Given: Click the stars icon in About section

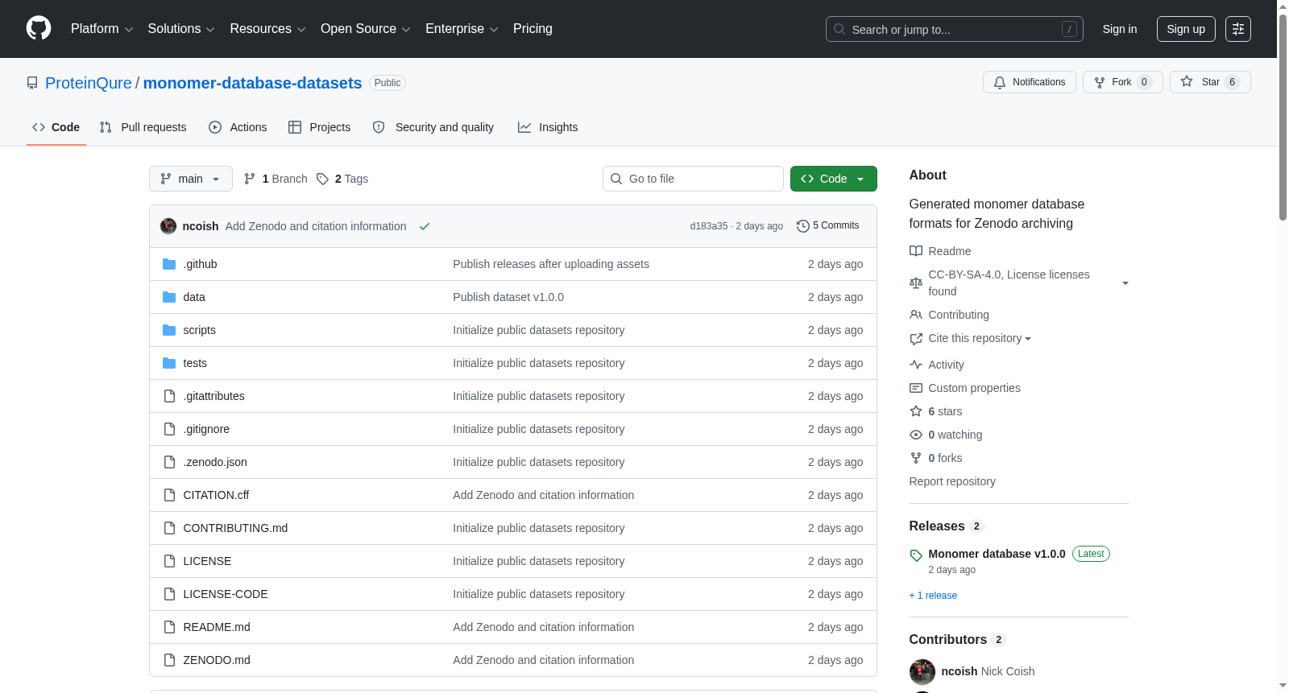Looking at the screenshot, I should click(916, 411).
